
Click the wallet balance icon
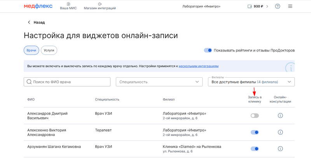pos(250,6)
